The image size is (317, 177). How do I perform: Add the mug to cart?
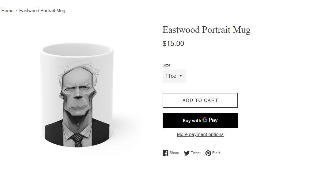point(200,100)
